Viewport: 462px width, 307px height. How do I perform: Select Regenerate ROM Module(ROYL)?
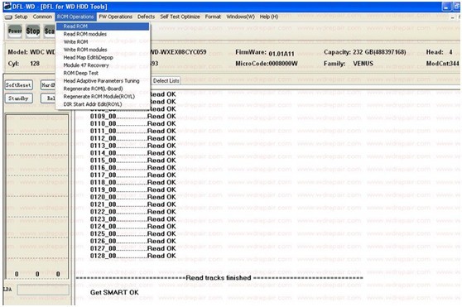pyautogui.click(x=103, y=97)
